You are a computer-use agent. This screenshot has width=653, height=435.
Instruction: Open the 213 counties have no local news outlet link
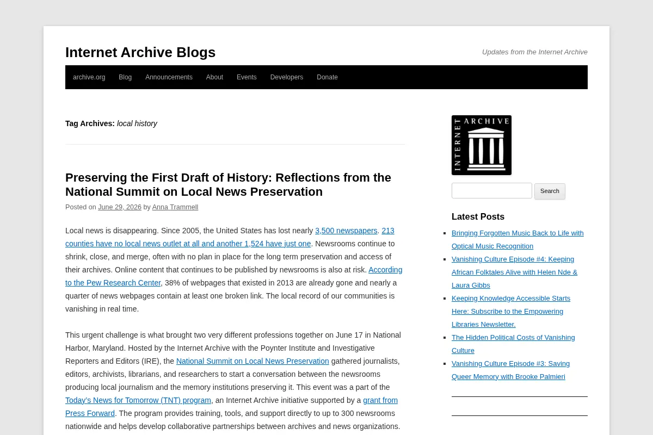coord(188,244)
